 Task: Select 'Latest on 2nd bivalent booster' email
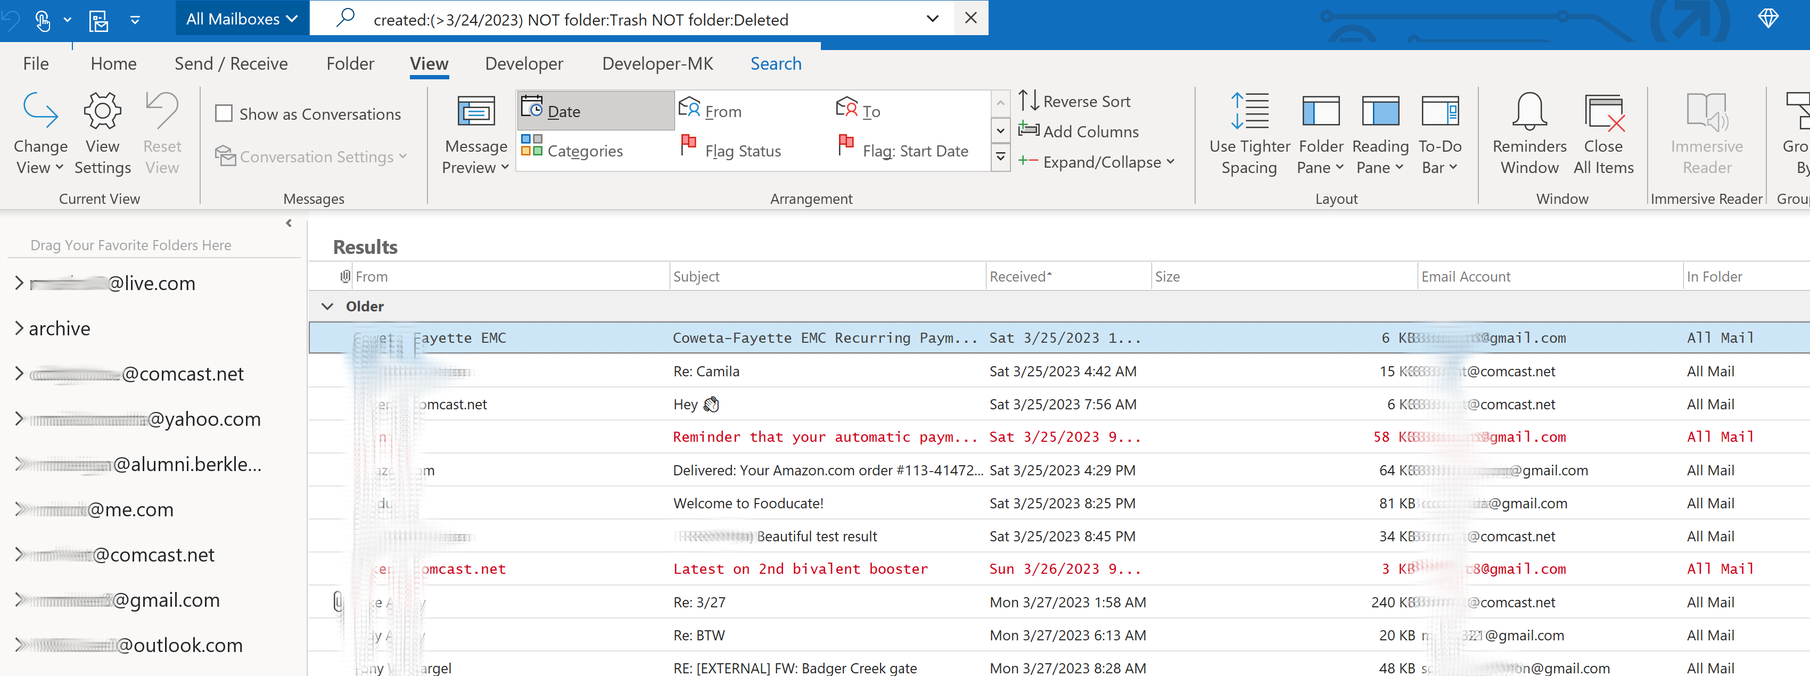click(1059, 568)
